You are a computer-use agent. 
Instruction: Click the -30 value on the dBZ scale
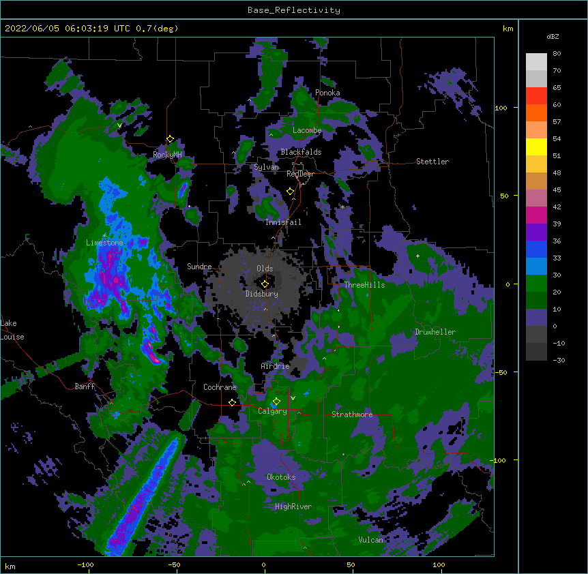pyautogui.click(x=559, y=360)
